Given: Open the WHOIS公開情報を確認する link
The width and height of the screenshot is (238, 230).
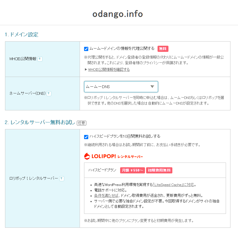Looking at the screenshot, I should click(x=109, y=69).
